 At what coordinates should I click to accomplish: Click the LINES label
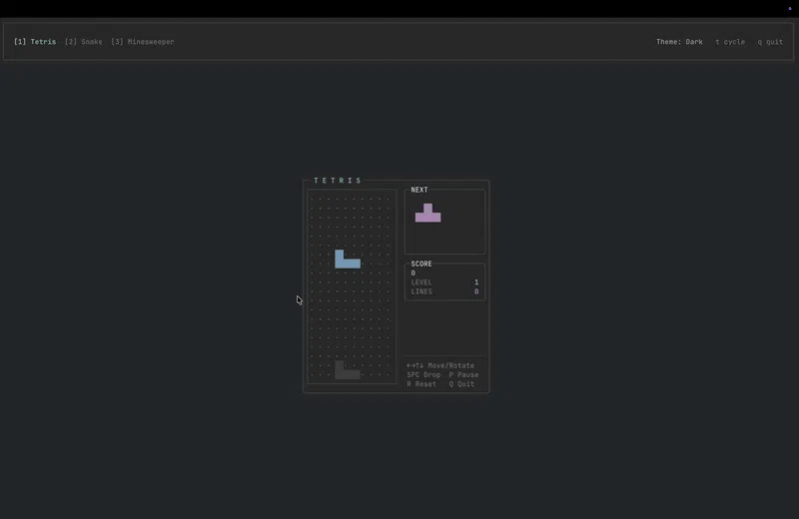[421, 291]
